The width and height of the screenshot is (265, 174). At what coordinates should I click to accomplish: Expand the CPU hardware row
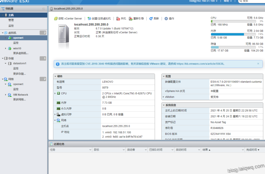click(55, 93)
